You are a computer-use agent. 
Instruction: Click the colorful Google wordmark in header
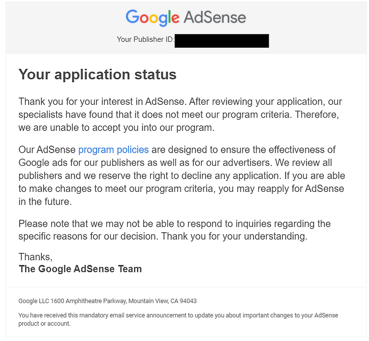(152, 18)
